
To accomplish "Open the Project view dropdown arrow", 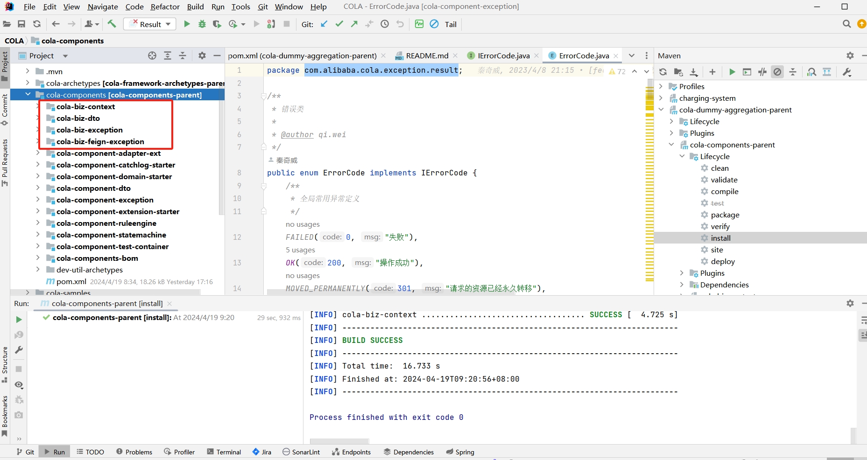I will (x=65, y=56).
